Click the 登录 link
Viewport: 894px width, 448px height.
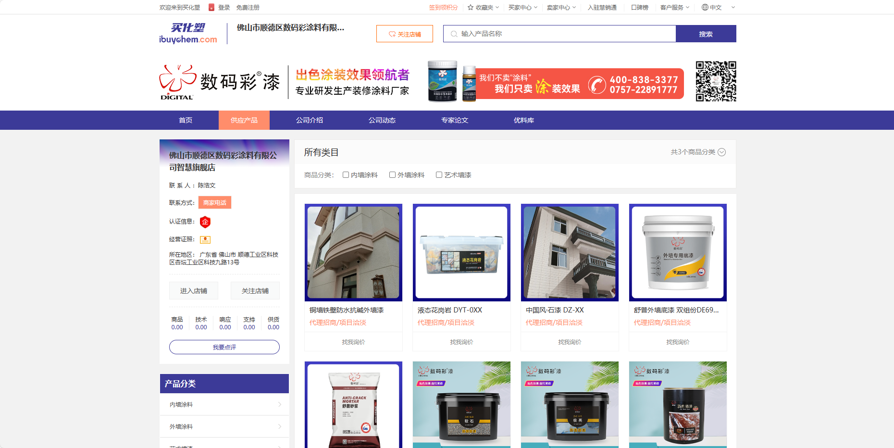tap(224, 7)
